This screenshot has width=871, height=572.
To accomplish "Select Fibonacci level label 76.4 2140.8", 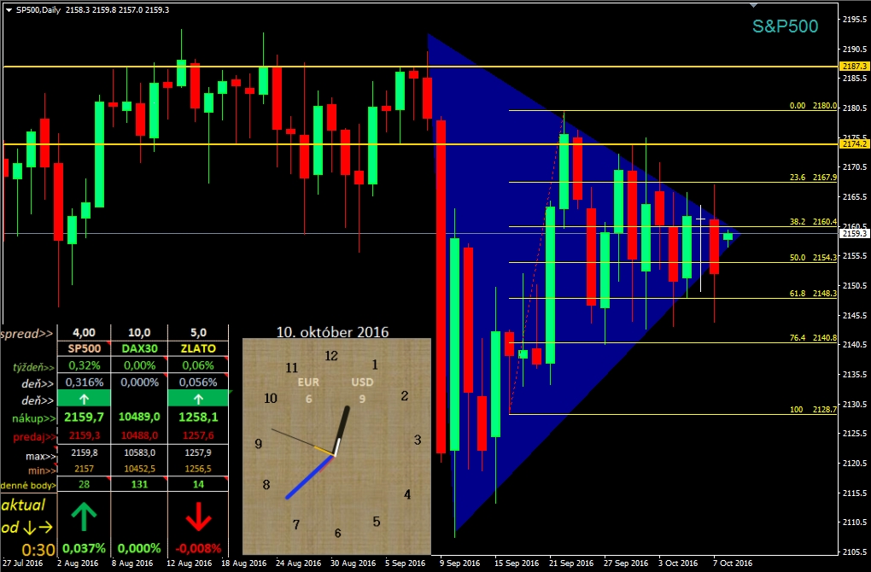I will (x=813, y=337).
